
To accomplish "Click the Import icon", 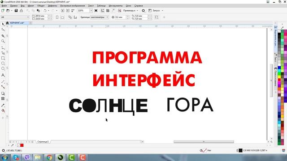I will pyautogui.click(x=62, y=11).
